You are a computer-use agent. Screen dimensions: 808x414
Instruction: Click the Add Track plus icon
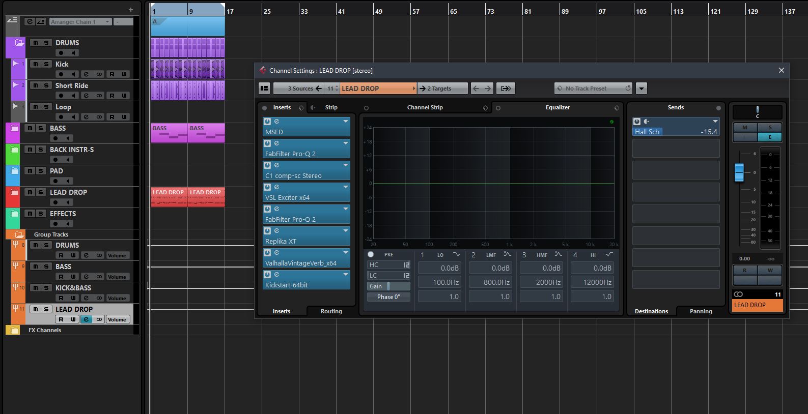coord(131,10)
